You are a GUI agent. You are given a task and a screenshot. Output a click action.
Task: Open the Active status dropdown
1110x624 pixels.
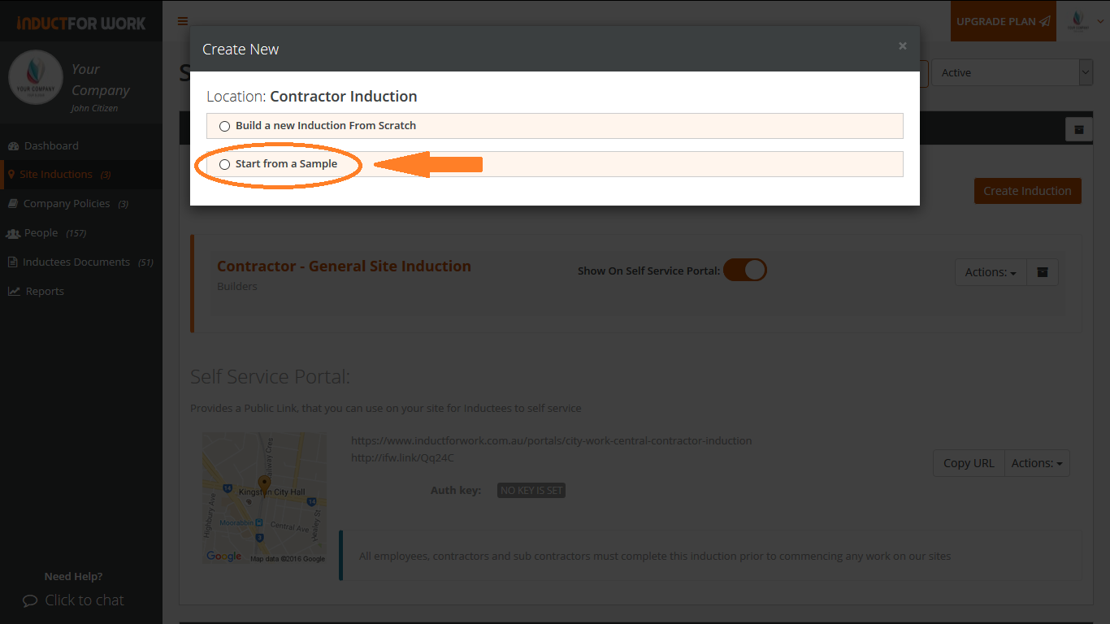pos(1012,72)
